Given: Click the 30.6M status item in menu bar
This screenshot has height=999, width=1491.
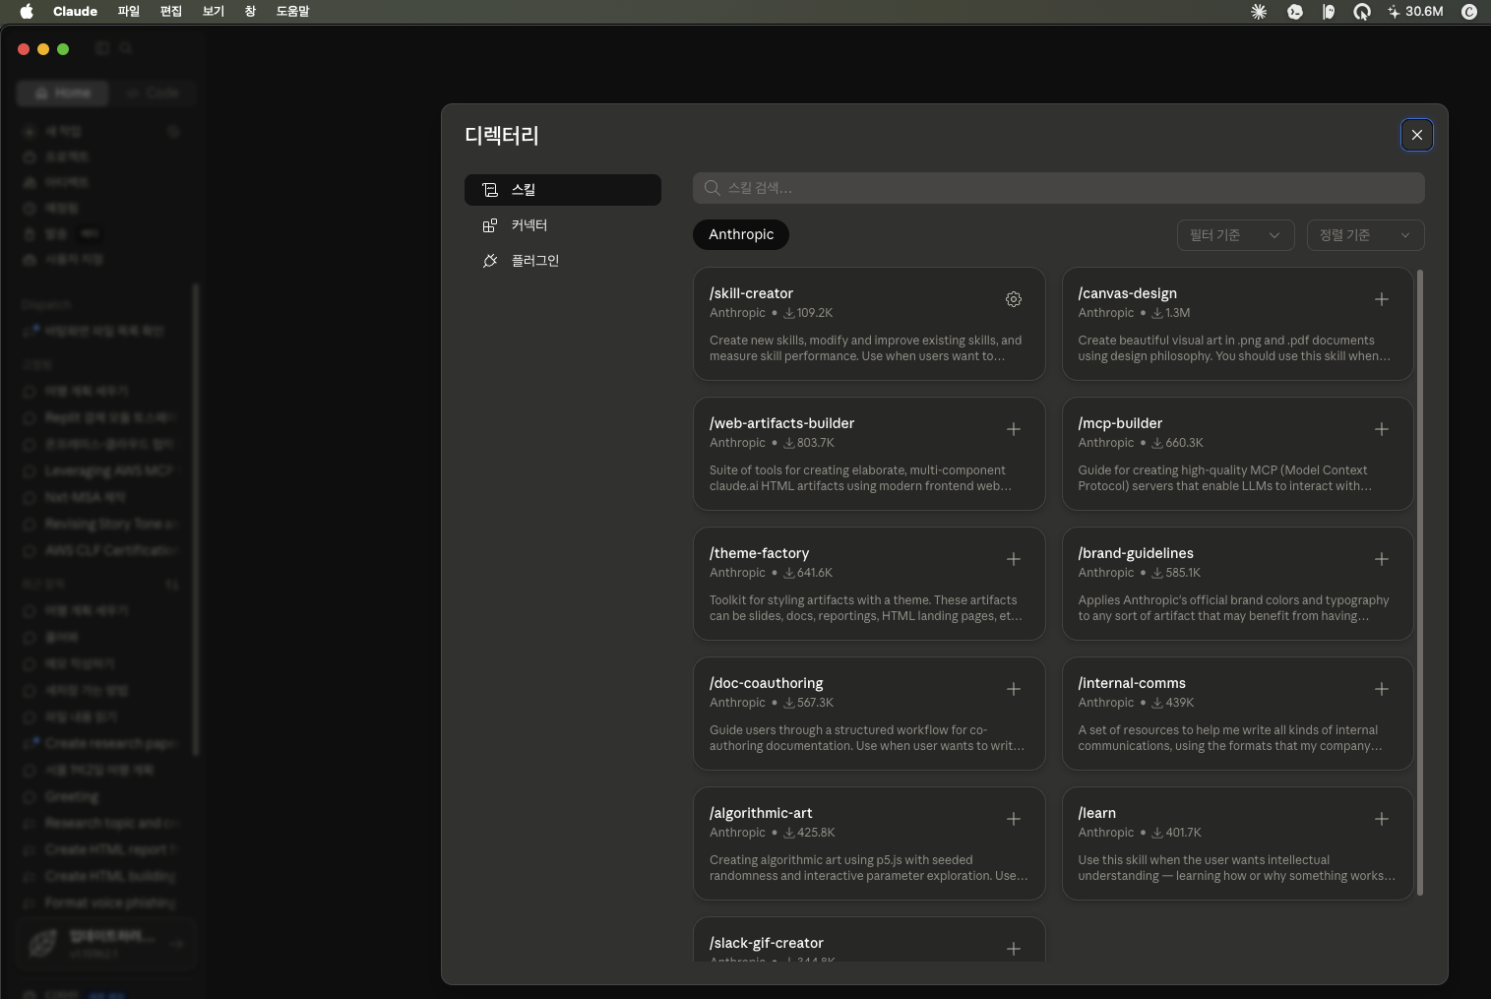Looking at the screenshot, I should point(1415,12).
